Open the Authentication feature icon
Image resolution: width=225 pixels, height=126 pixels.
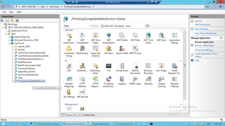pyautogui.click(x=82, y=68)
